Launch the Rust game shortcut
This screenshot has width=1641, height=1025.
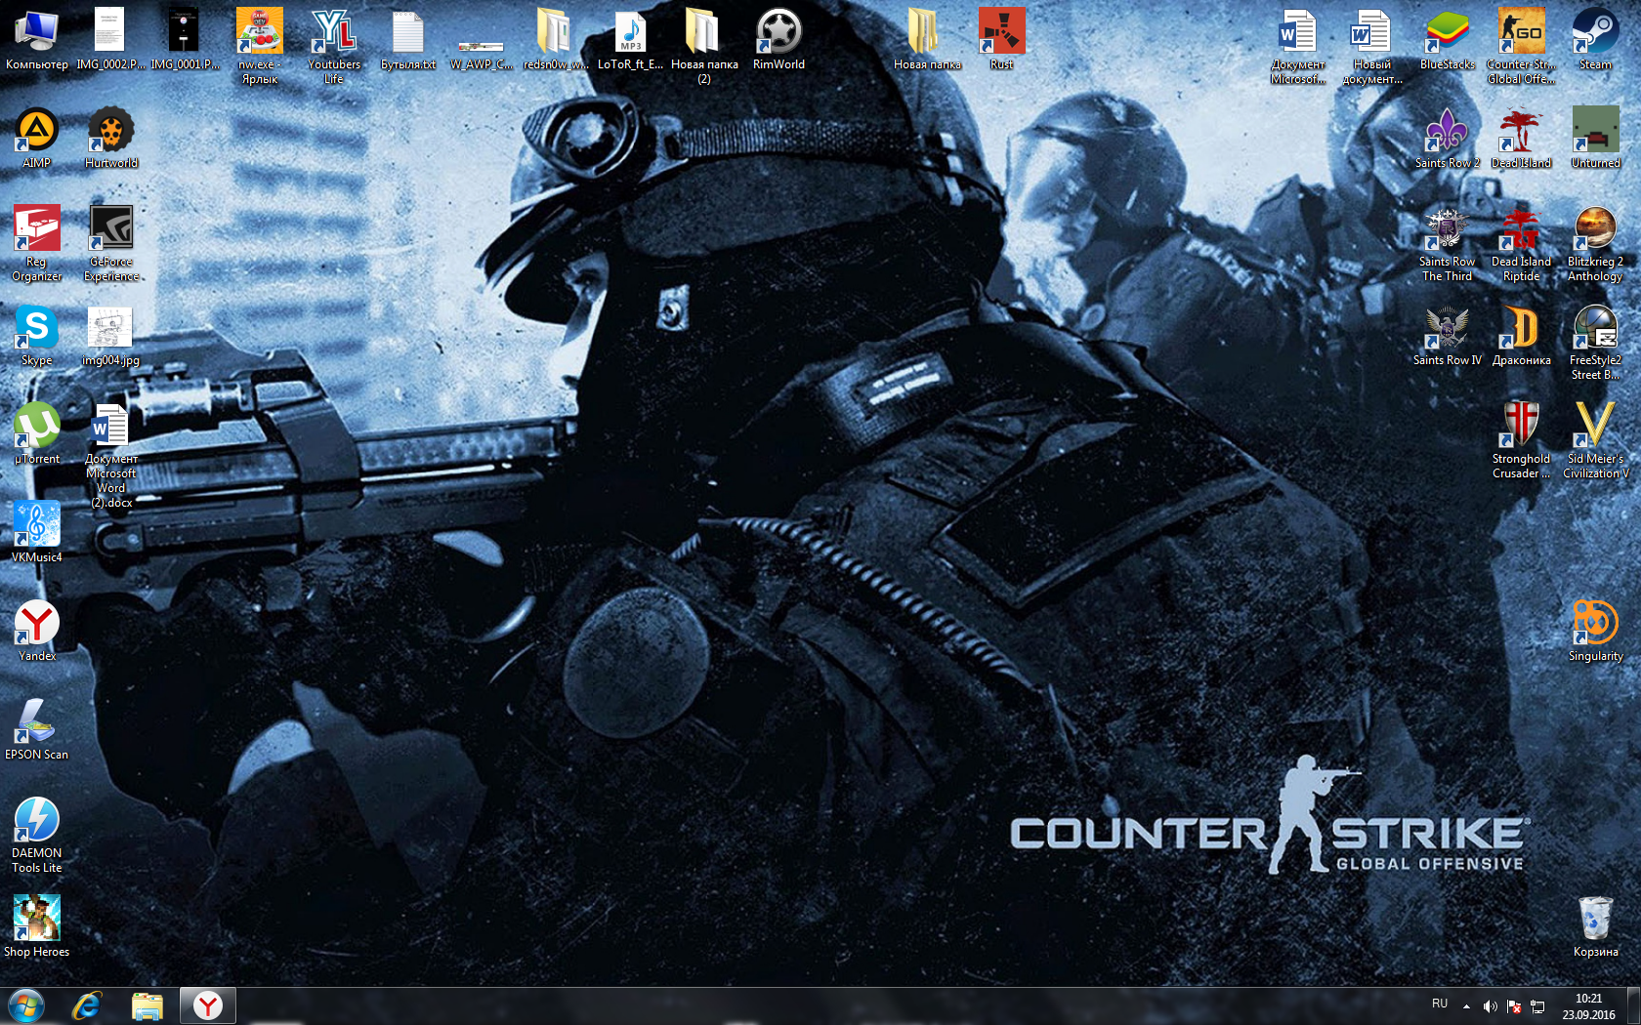(1001, 39)
